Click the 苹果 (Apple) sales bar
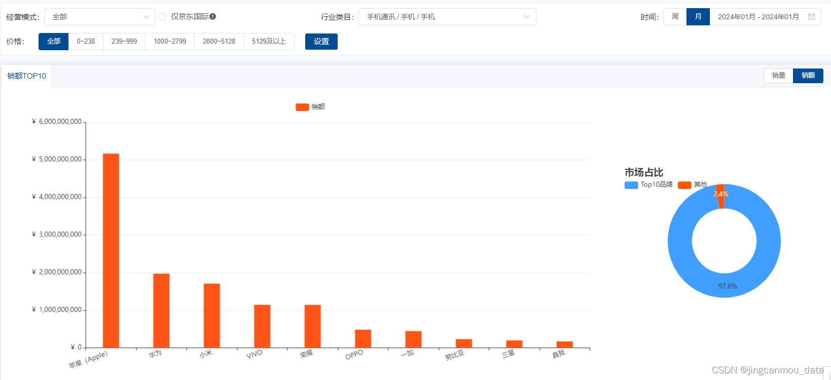Viewport: 831px width, 380px height. coord(111,251)
